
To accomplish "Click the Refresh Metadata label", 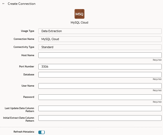I will 24,132.
